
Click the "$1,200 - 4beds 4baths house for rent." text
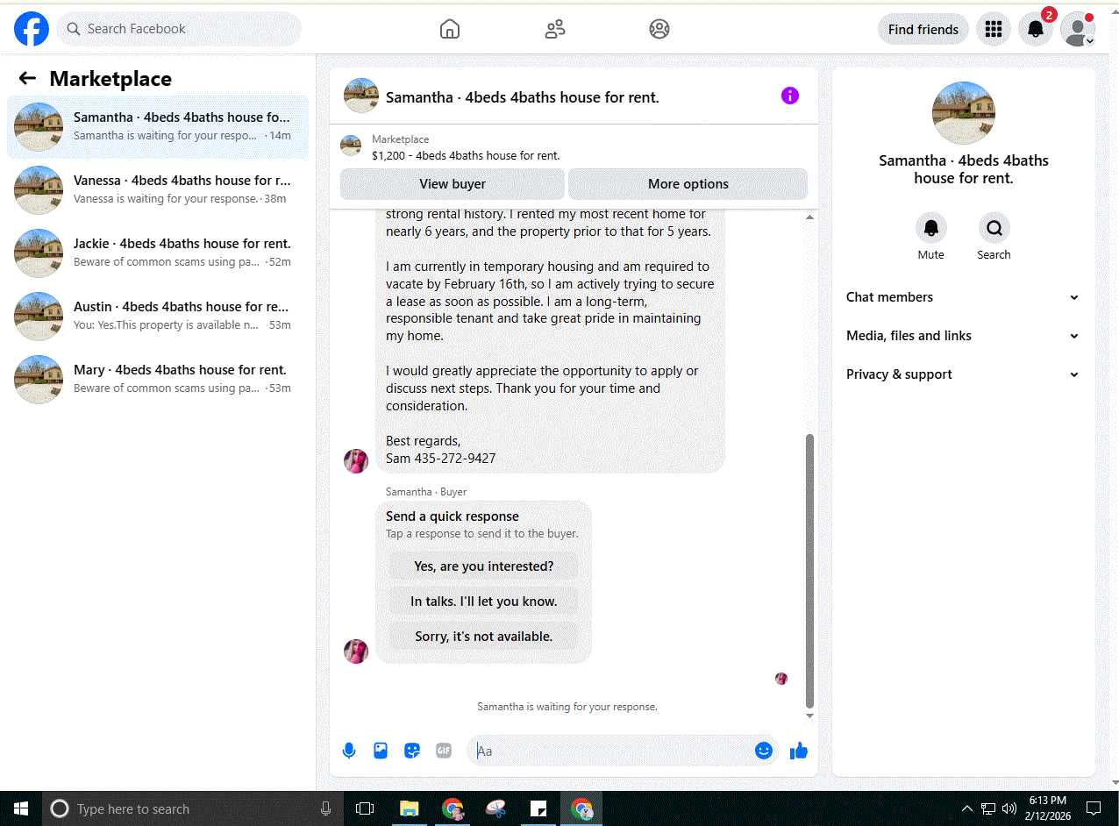(466, 155)
